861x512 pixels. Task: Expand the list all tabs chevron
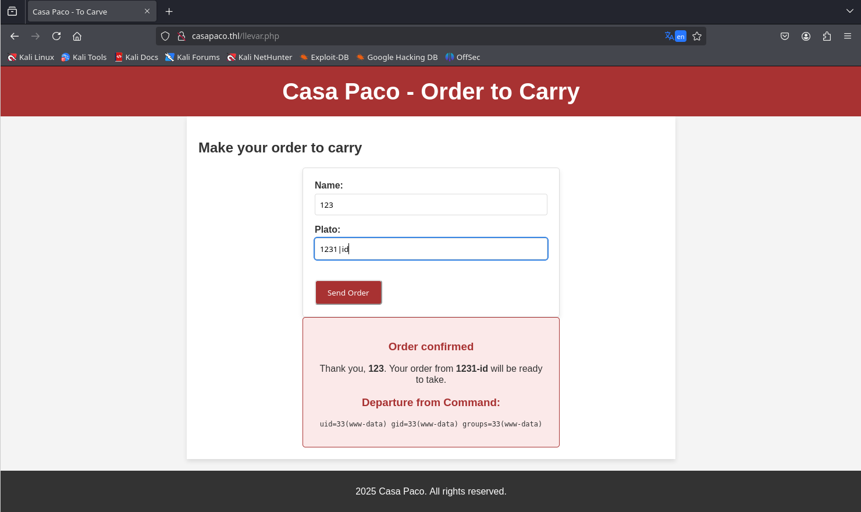tap(850, 12)
